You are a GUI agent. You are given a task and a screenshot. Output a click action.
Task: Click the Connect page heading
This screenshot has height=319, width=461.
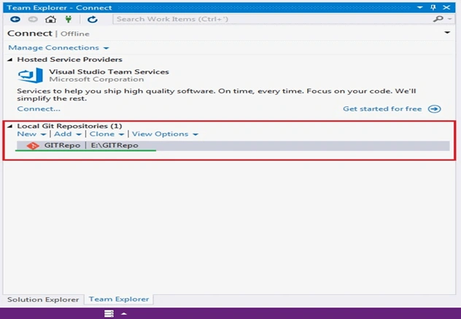pos(30,34)
